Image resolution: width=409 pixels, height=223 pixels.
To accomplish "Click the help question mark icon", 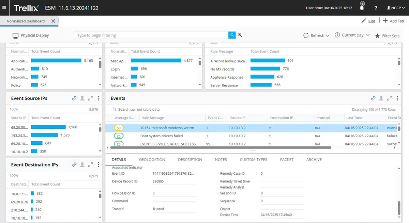I will click(376, 8).
